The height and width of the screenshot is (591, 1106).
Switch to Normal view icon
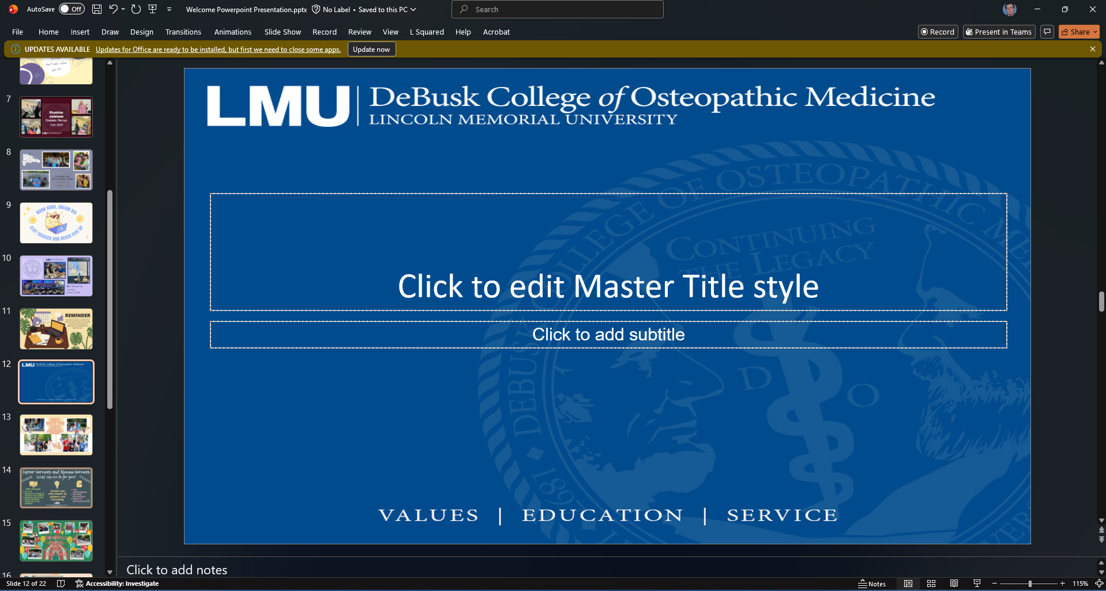point(908,584)
